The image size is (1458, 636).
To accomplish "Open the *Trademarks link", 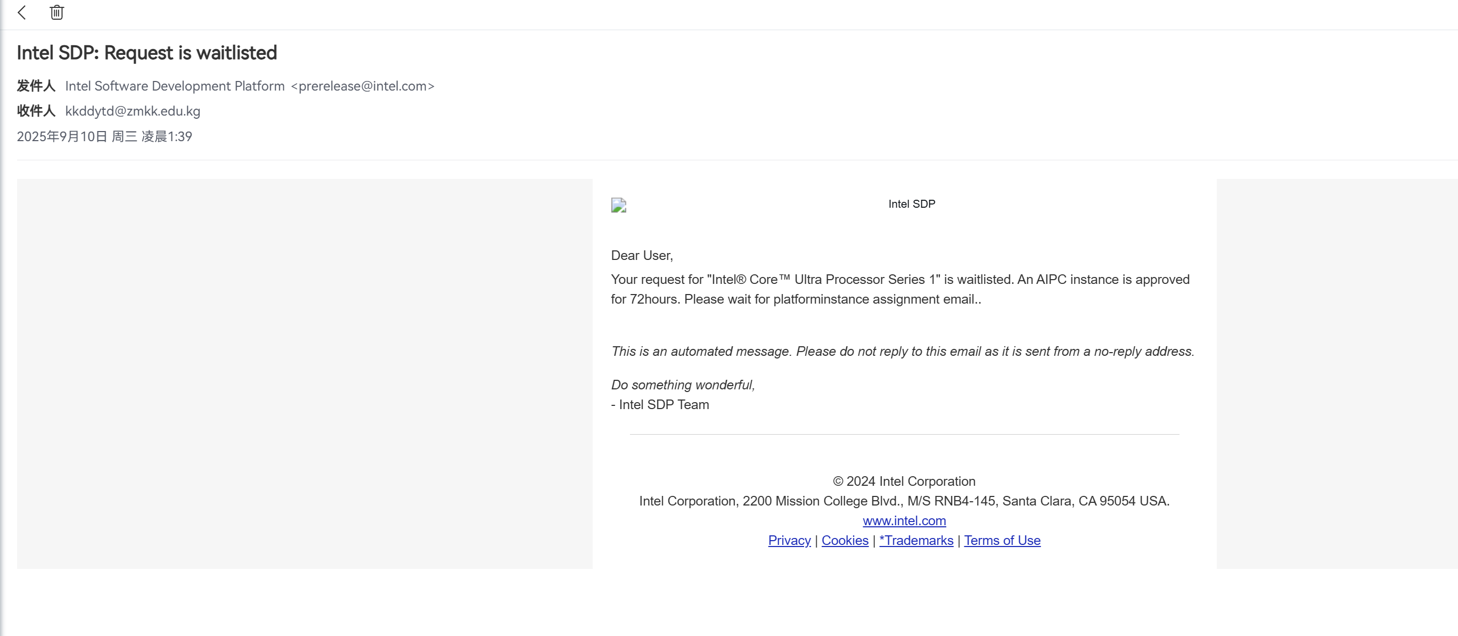I will tap(916, 540).
